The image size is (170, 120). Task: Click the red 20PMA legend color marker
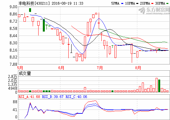[x=152, y=4]
